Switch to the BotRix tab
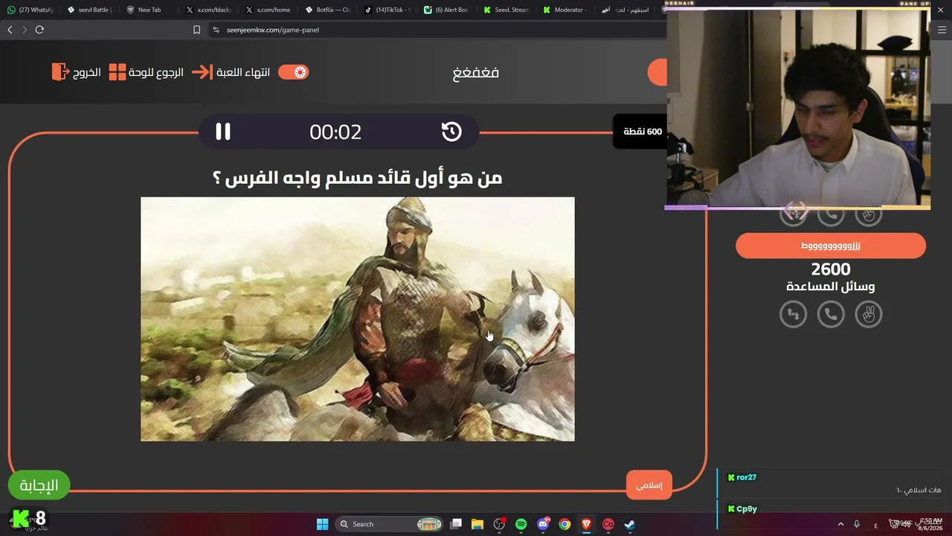This screenshot has height=536, width=952. [328, 10]
